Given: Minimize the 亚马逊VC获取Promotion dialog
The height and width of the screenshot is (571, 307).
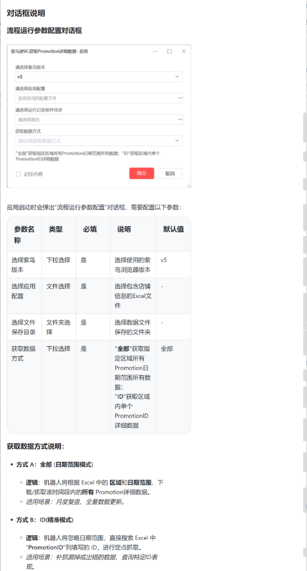Looking at the screenshot, I should pos(155,51).
